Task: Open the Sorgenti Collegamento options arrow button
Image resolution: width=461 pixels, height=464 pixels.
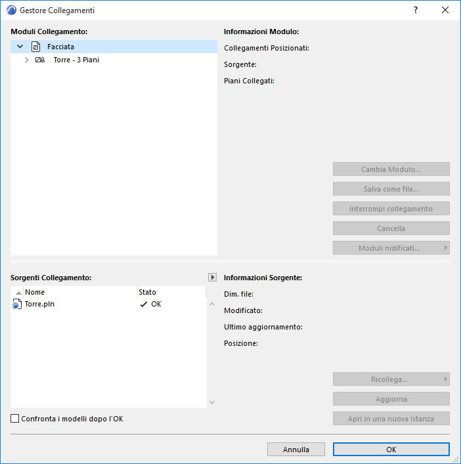Action: (212, 277)
